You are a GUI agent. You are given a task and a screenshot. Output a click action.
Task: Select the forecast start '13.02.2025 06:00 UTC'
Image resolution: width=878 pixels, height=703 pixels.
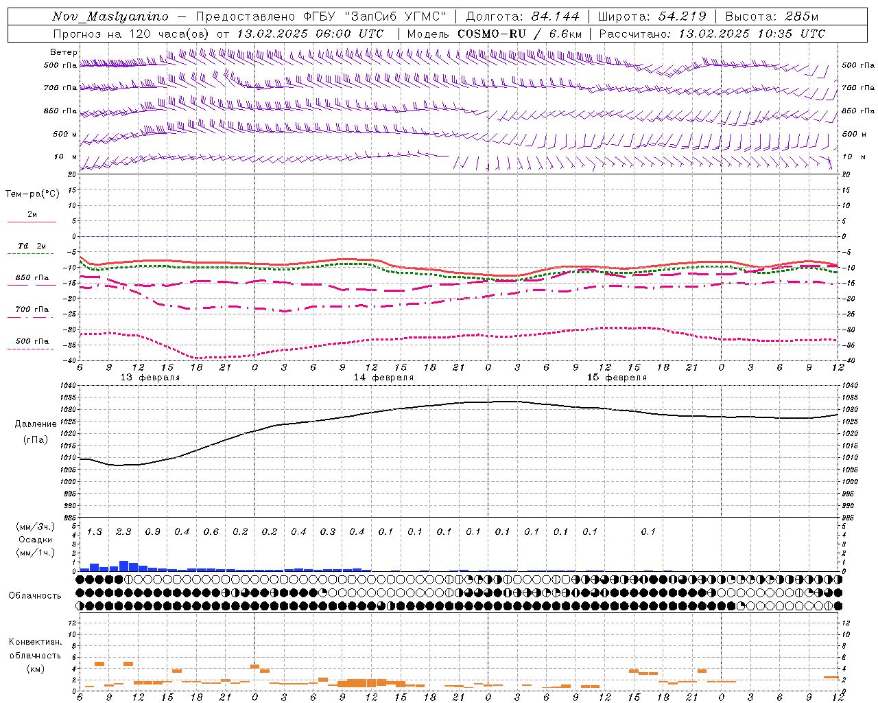310,34
